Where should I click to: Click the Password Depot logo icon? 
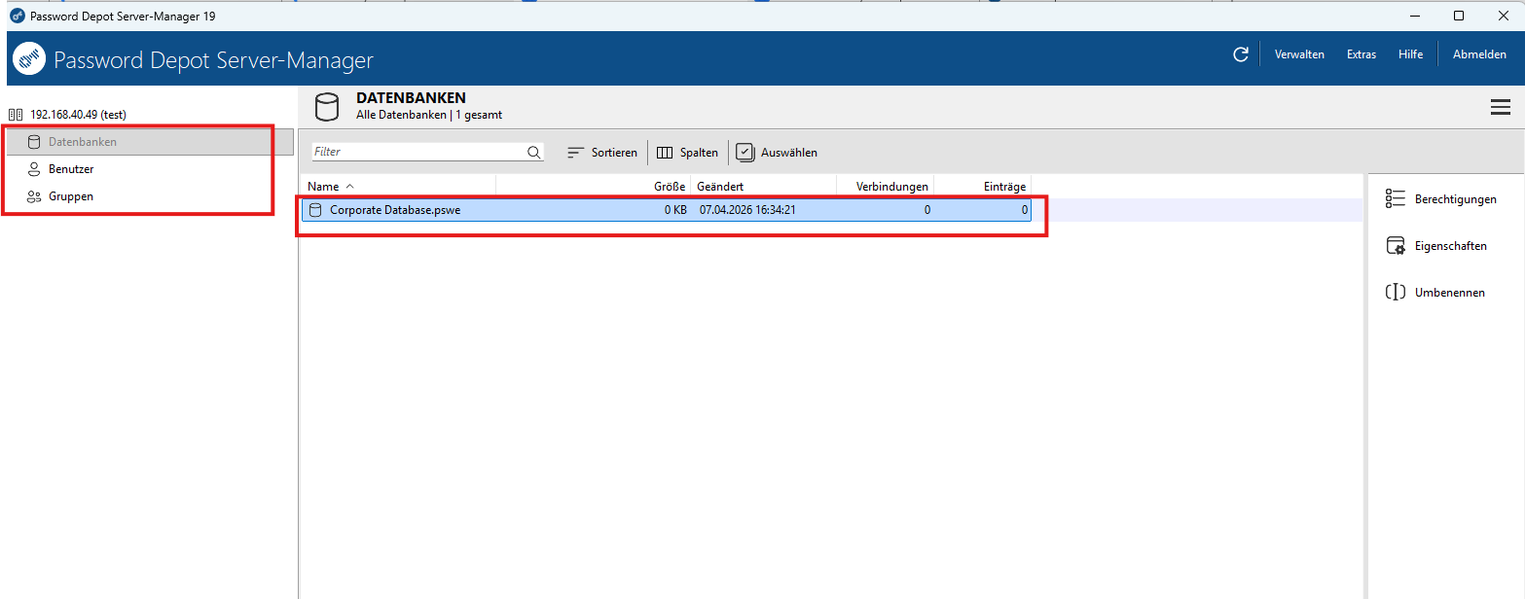tap(29, 59)
